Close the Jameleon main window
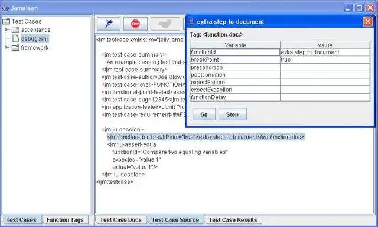 click(x=370, y=8)
